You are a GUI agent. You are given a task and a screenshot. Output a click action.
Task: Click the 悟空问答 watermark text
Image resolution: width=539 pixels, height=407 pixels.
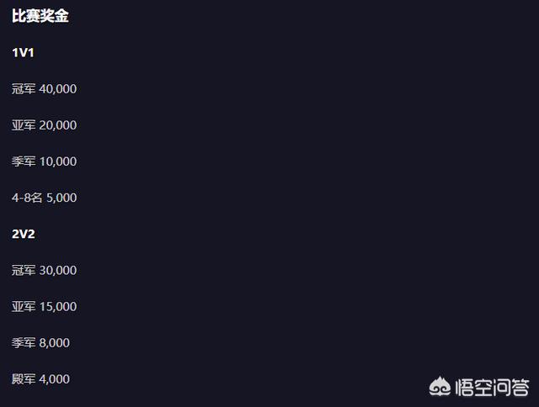492,388
